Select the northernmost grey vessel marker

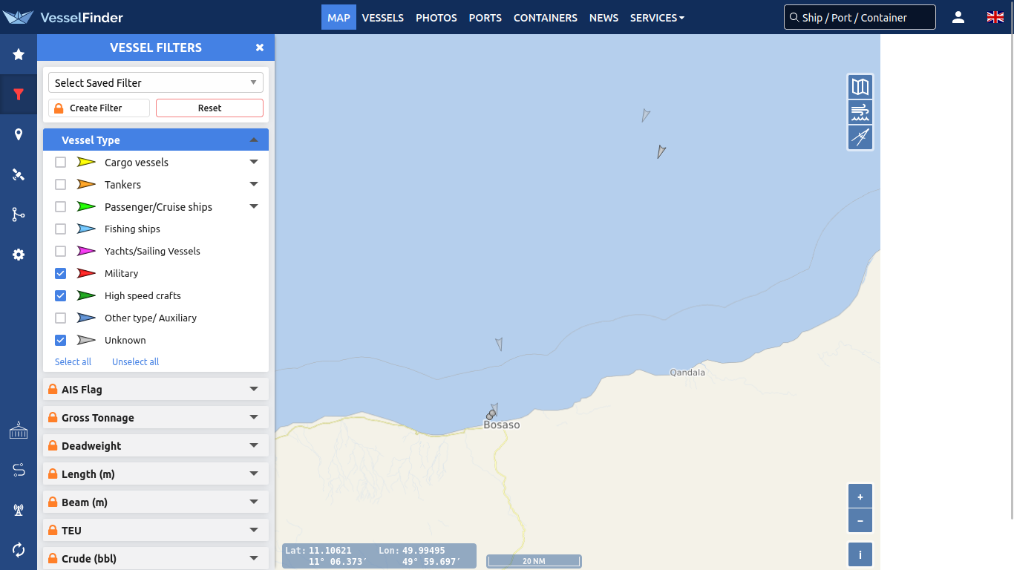646,115
